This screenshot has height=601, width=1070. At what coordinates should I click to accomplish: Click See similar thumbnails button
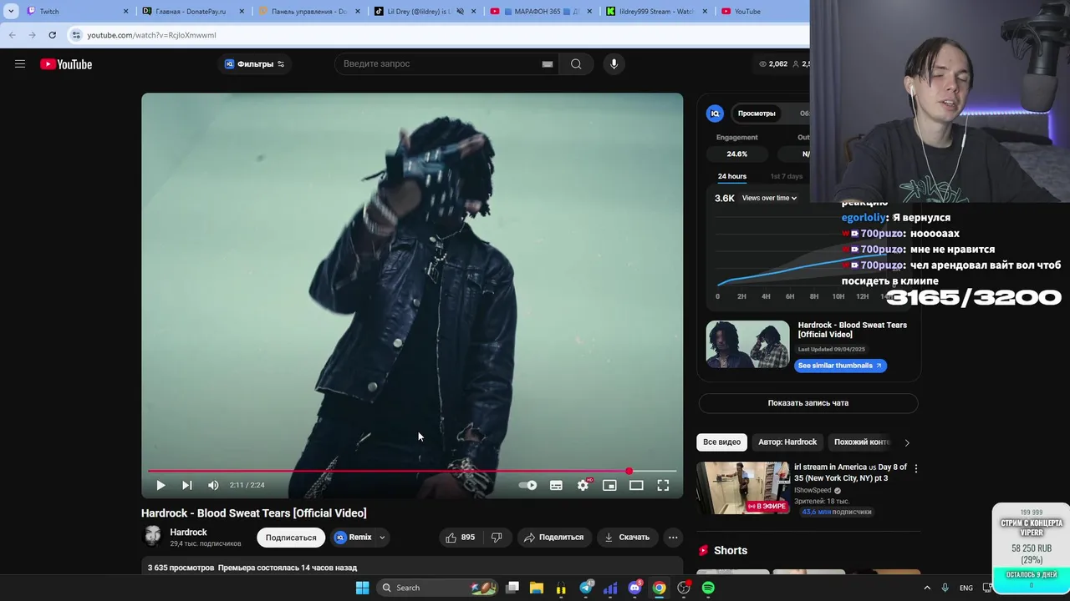[840, 366]
